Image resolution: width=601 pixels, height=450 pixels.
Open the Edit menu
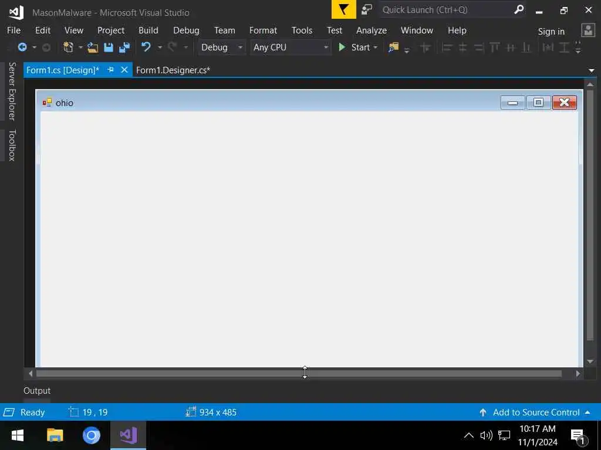coord(42,30)
